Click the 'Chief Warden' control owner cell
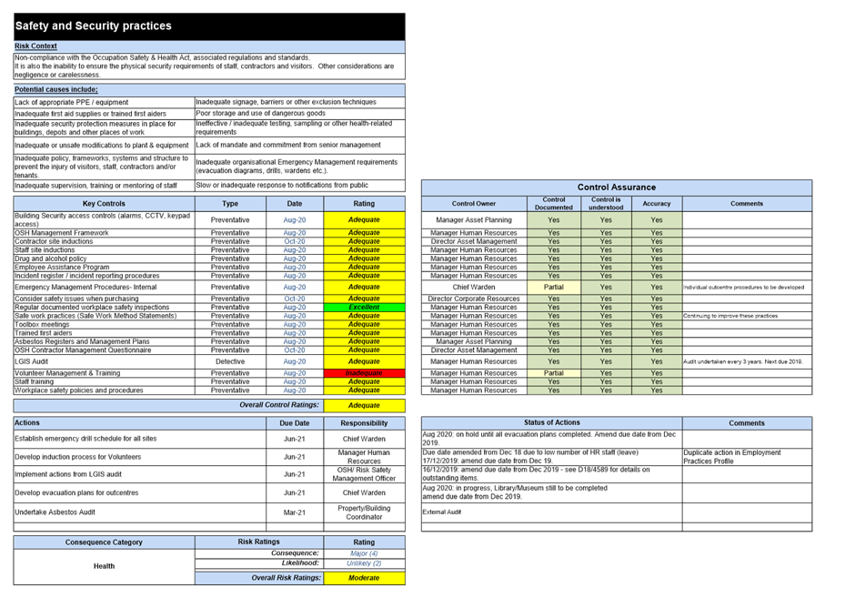 pos(474,288)
